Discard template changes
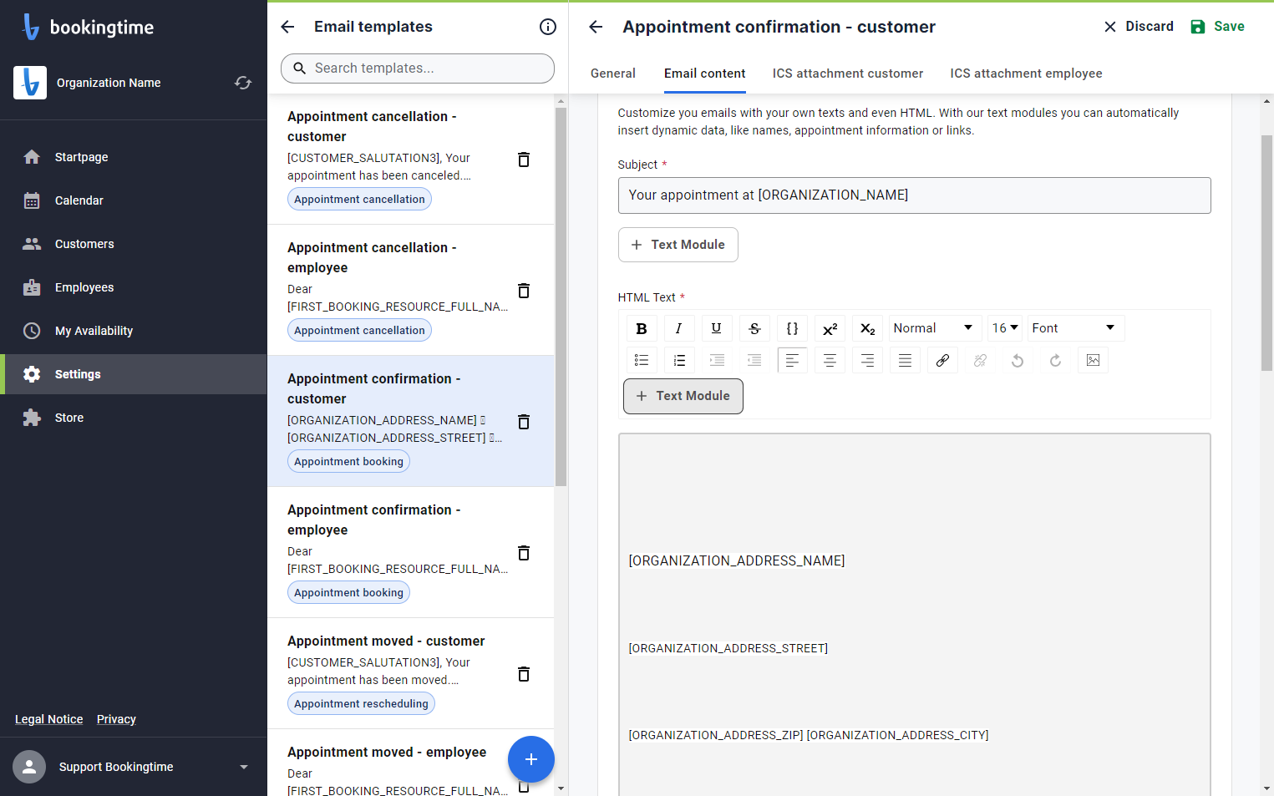 pyautogui.click(x=1138, y=27)
